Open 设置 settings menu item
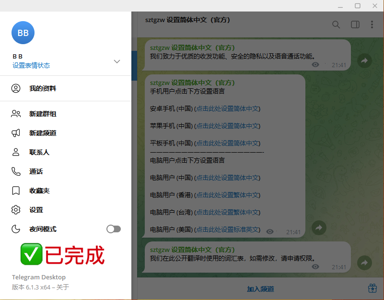The height and width of the screenshot is (300, 384). point(36,210)
